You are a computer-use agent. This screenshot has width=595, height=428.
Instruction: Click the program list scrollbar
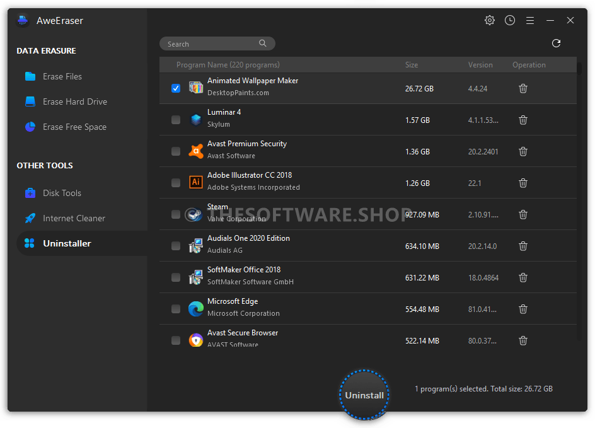tap(579, 69)
